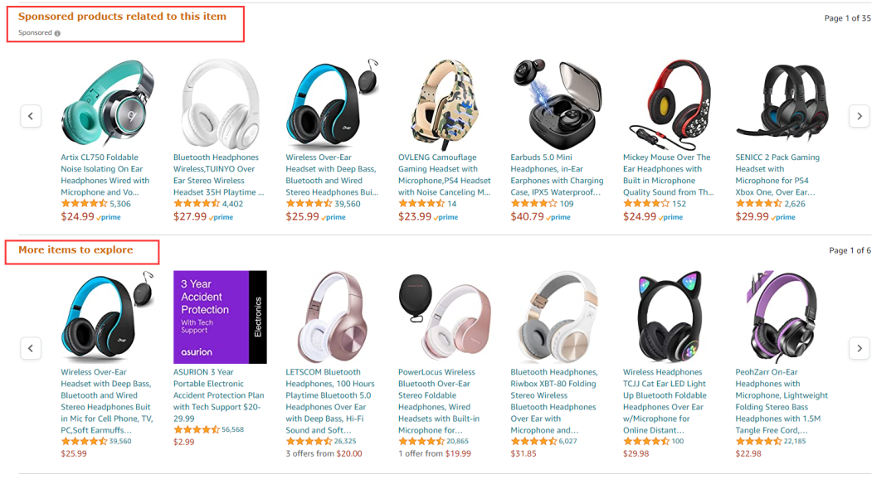Open star rating of LETSCOM Bluetooth Headphones
The height and width of the screenshot is (479, 896).
309,442
